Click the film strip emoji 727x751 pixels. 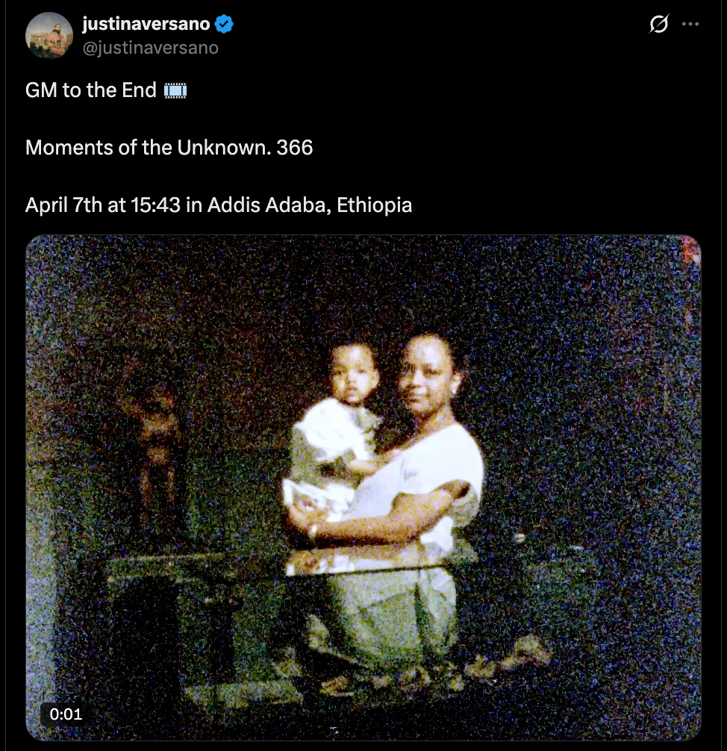(175, 91)
